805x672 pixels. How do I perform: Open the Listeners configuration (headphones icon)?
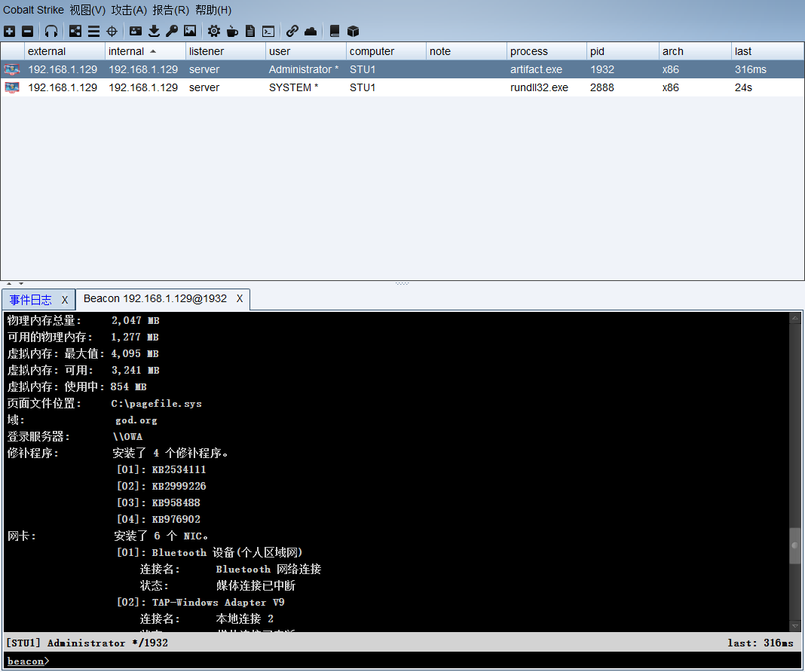pos(51,32)
